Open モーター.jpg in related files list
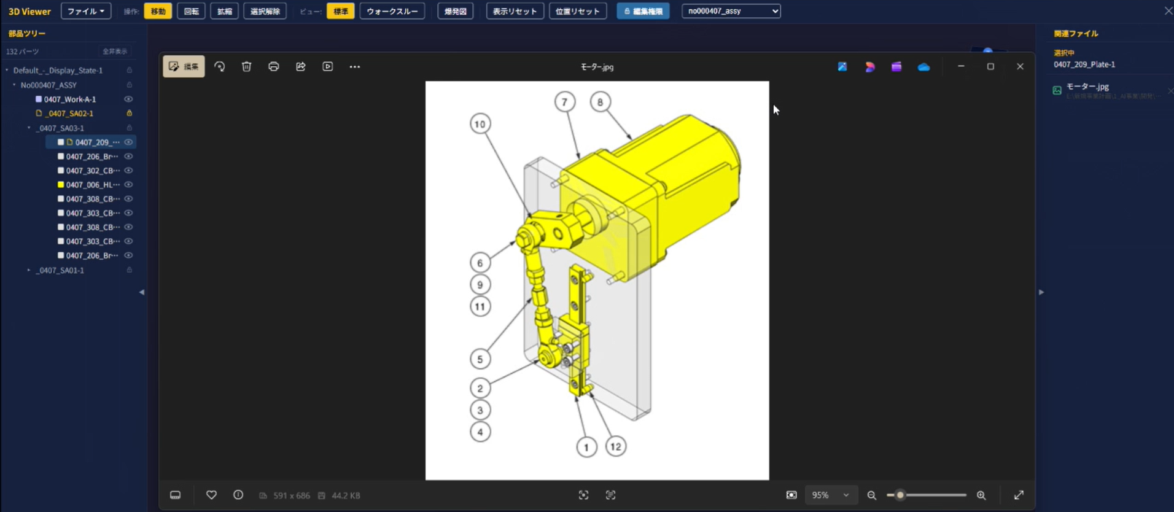This screenshot has width=1174, height=512. pyautogui.click(x=1087, y=87)
